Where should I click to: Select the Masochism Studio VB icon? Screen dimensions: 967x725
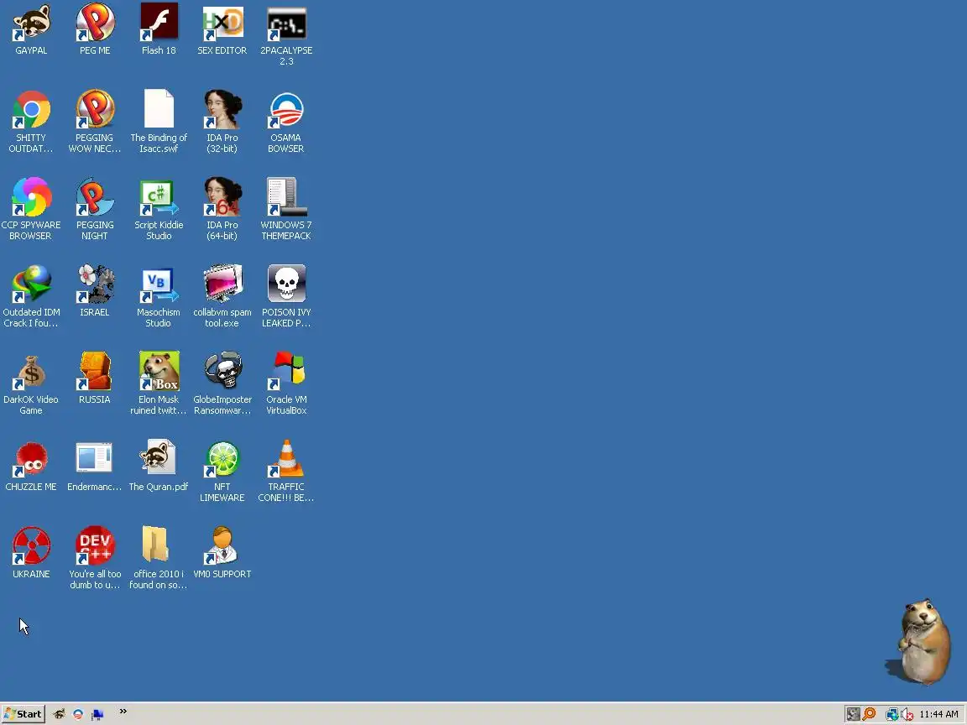pyautogui.click(x=159, y=284)
